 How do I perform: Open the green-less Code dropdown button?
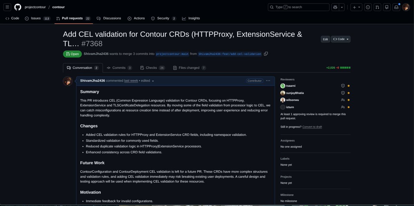[341, 39]
